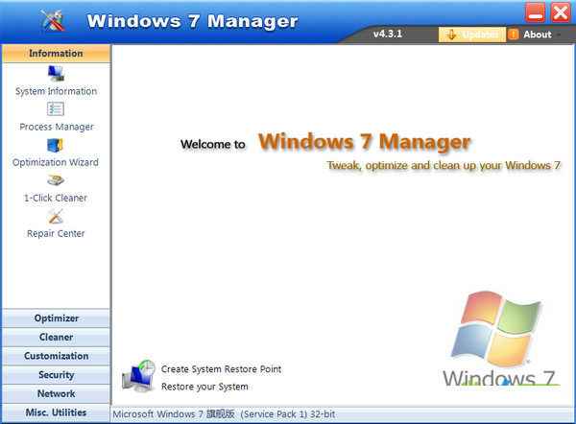Viewport: 576px width, 424px height.
Task: Open the Misc. Utilities section
Action: pyautogui.click(x=56, y=412)
